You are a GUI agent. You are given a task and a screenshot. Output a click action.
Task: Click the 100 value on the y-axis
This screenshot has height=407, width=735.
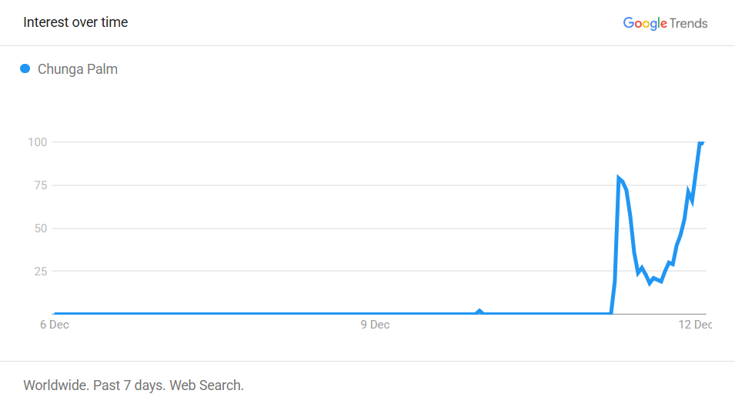click(x=38, y=142)
